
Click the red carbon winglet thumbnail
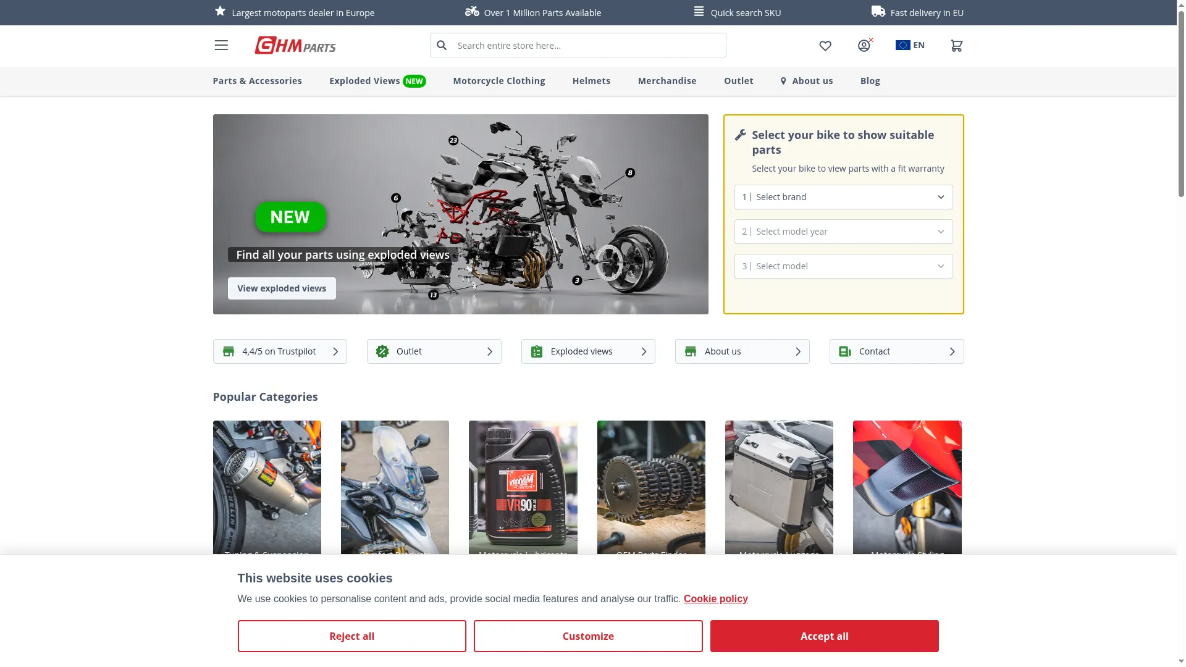pyautogui.click(x=907, y=487)
